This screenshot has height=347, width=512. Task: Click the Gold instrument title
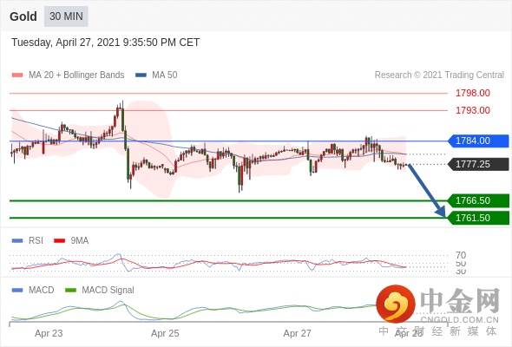(23, 16)
